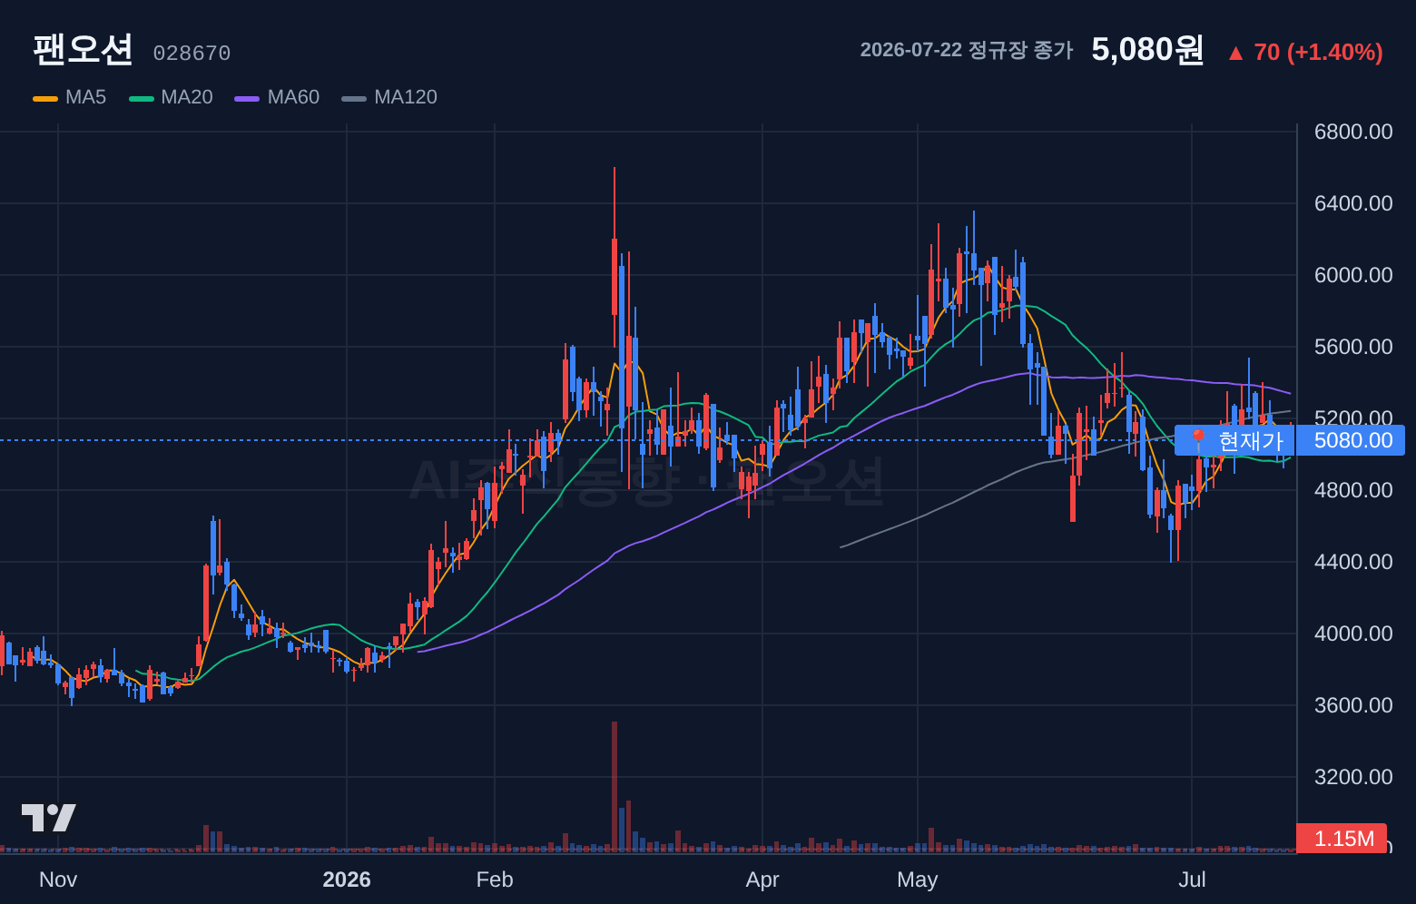Click the 6000.00 price axis level
The width and height of the screenshot is (1416, 904).
(1353, 275)
